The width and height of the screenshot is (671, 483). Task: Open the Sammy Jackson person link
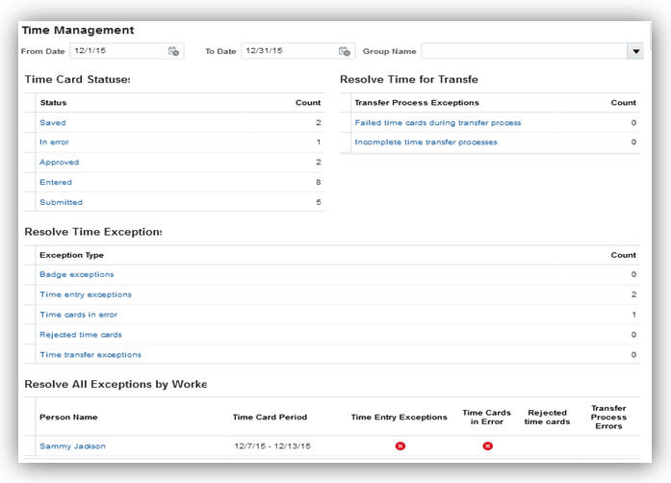click(x=72, y=446)
